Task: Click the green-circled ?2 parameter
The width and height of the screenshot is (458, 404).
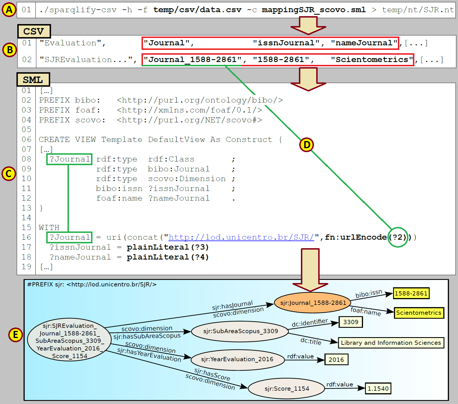Action: (x=398, y=237)
